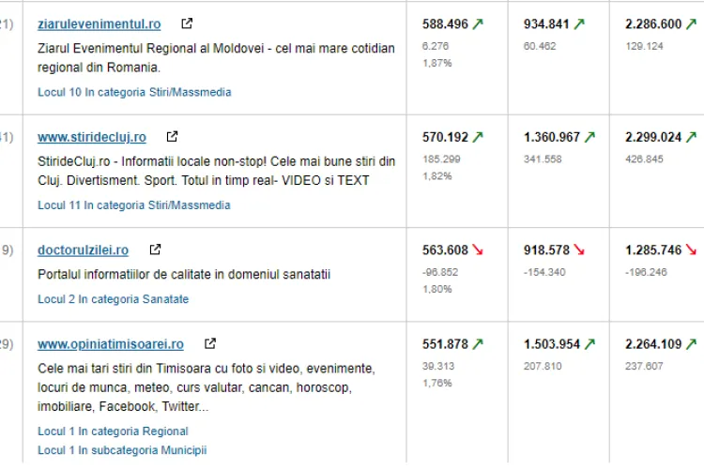
Task: Open external link icon beside doctorulzilei.ro
Action: 155,250
